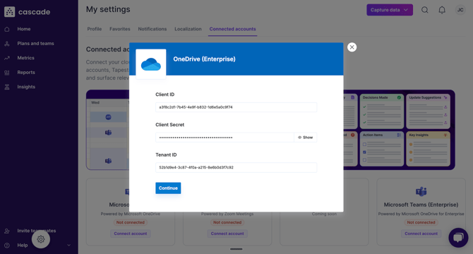
Task: Click the Reports icon
Action: point(7,73)
